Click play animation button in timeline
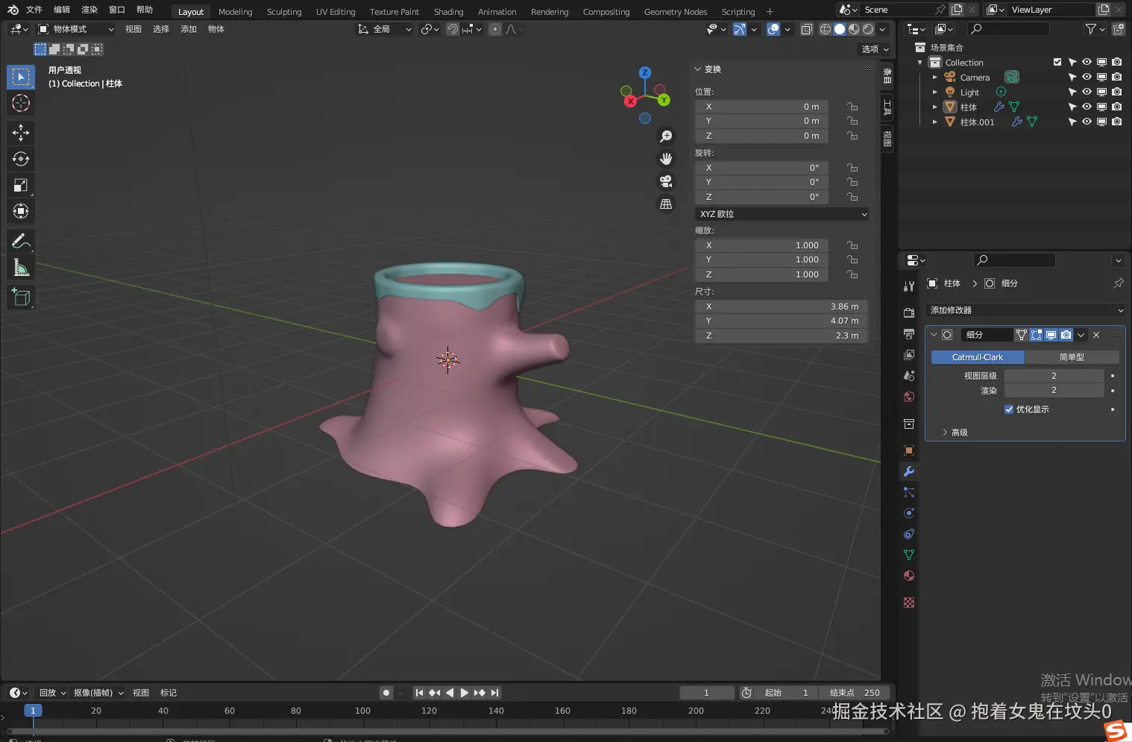1132x742 pixels. point(464,693)
